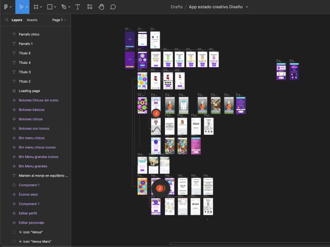Activate the Comment tool
The image size is (330, 247).
(113, 7)
